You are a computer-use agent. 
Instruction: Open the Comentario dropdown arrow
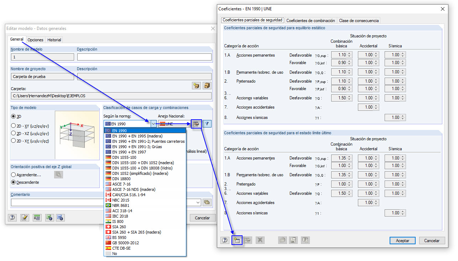coord(198,202)
